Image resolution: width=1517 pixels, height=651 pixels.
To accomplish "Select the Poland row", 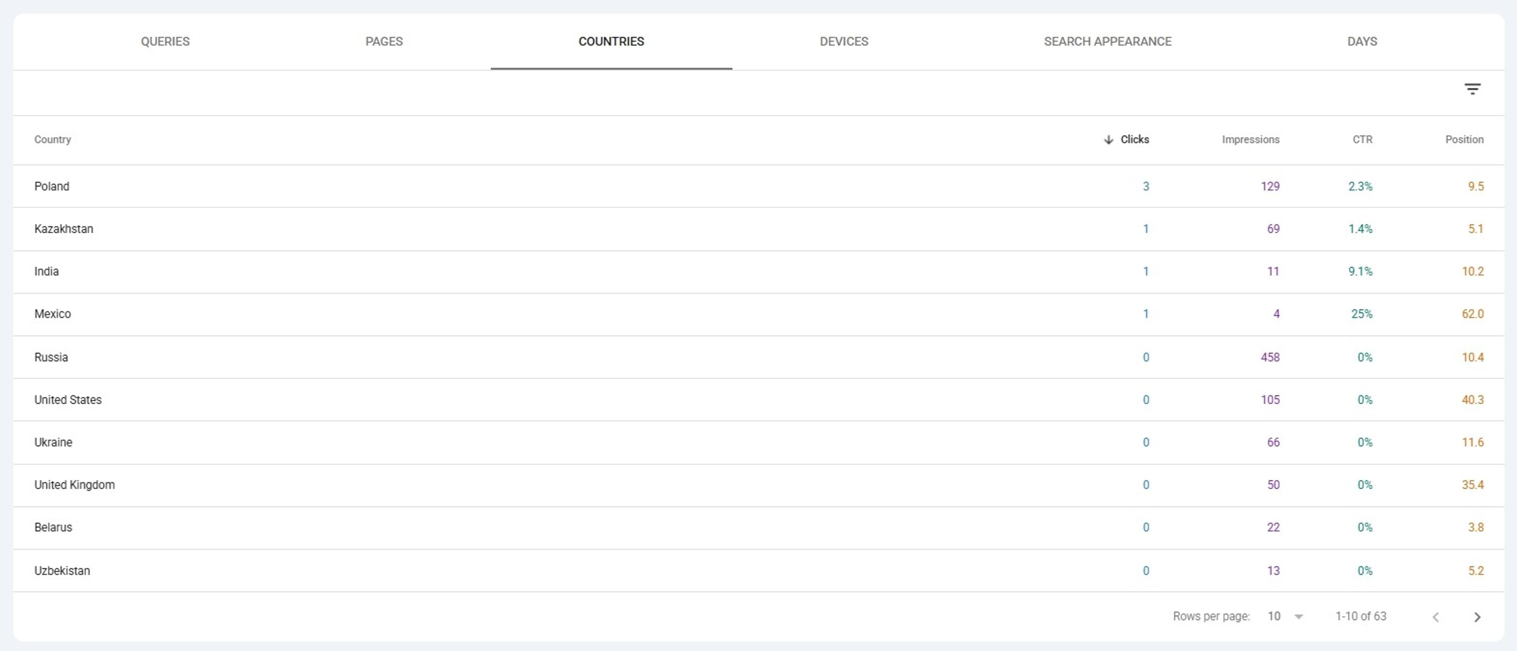I will tap(758, 187).
